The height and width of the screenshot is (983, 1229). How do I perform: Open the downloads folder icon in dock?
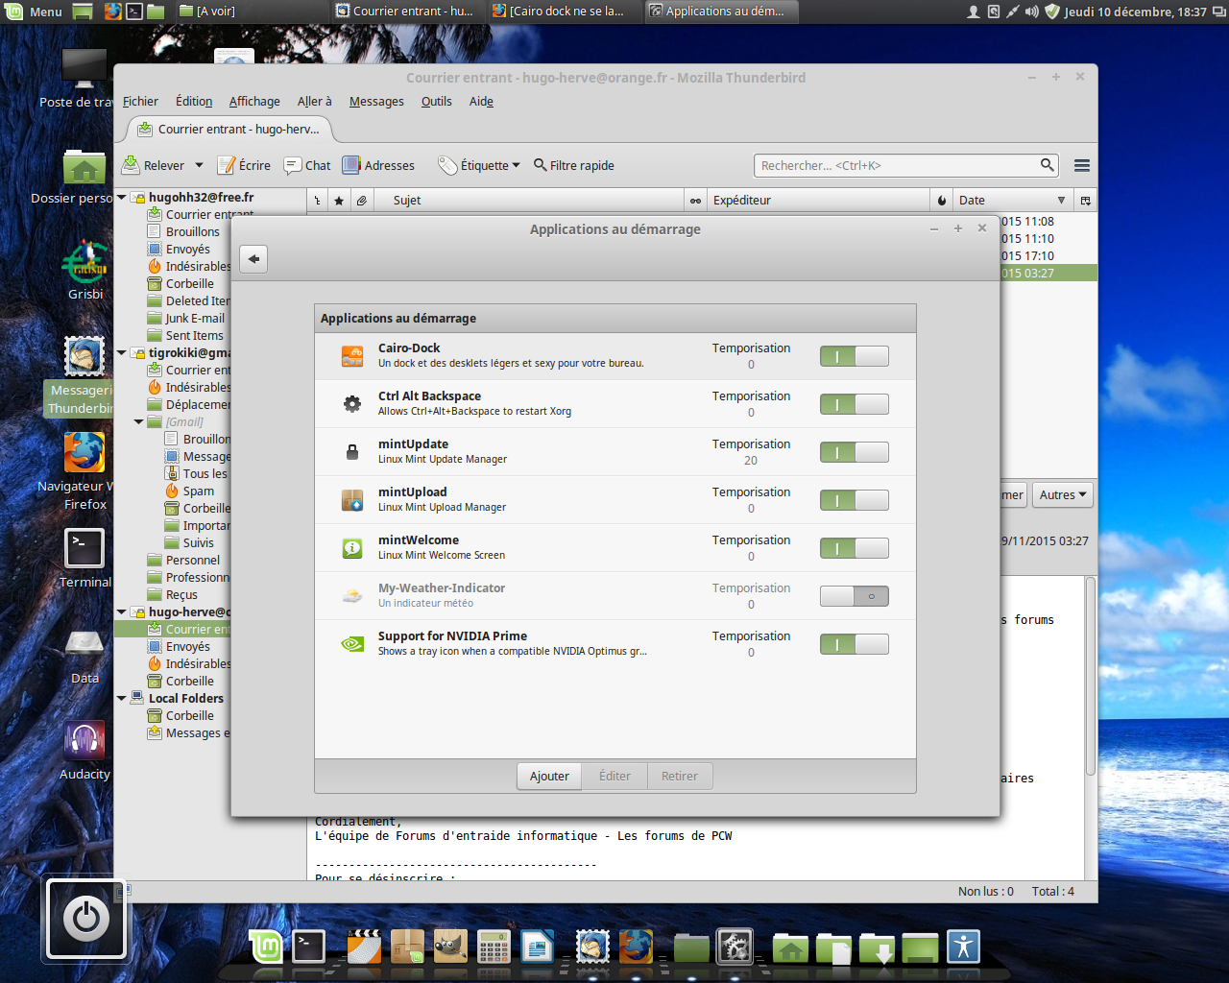[877, 948]
